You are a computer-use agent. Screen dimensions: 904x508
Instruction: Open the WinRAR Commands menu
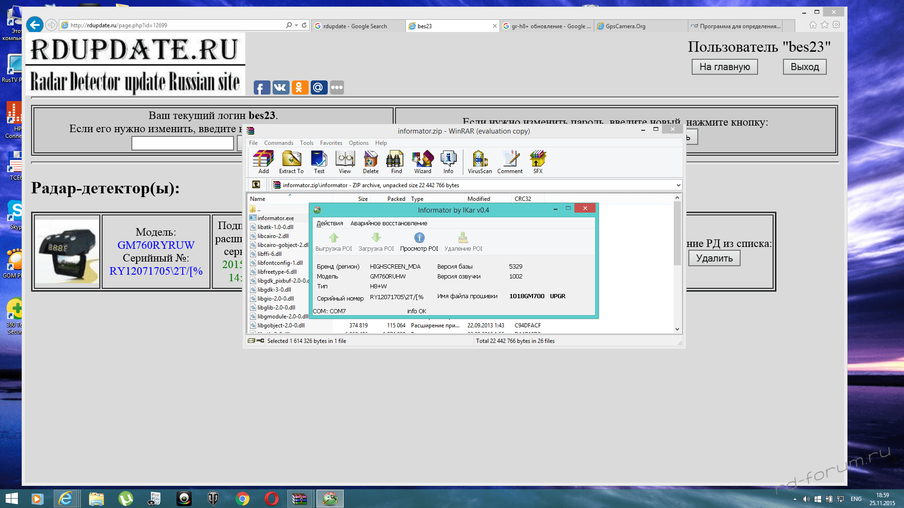point(278,143)
